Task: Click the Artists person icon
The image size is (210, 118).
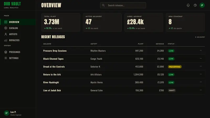Action: [x=6, y=34]
